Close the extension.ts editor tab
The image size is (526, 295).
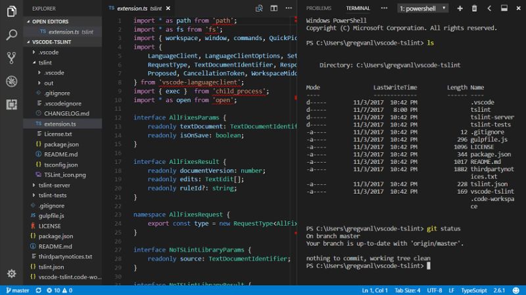click(x=168, y=9)
